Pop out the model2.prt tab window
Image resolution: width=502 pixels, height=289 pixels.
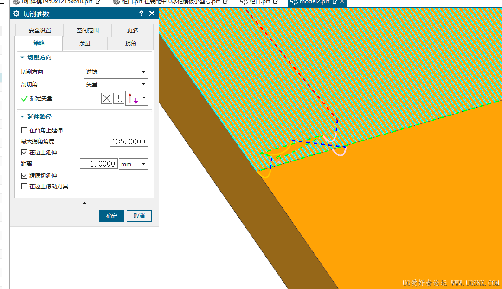coord(335,1)
